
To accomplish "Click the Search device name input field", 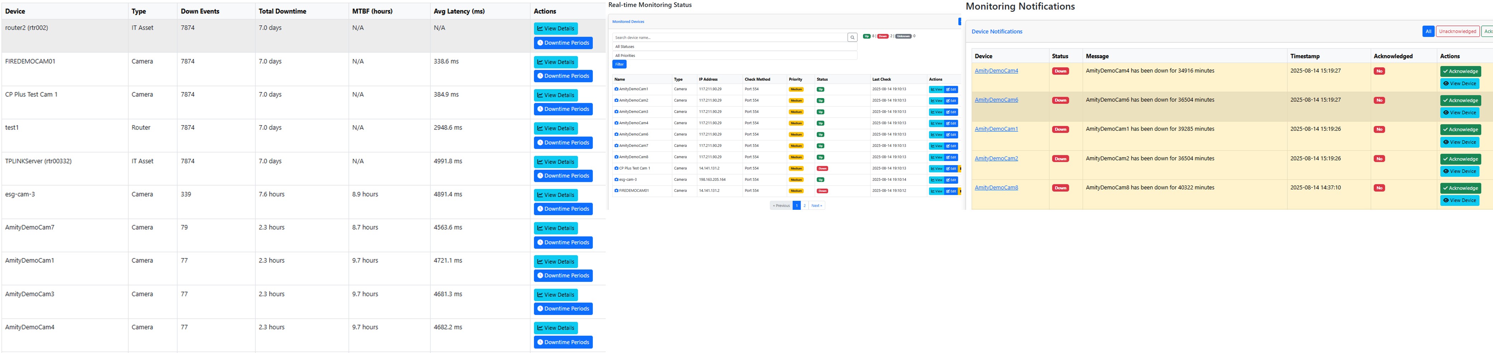I will pos(725,37).
